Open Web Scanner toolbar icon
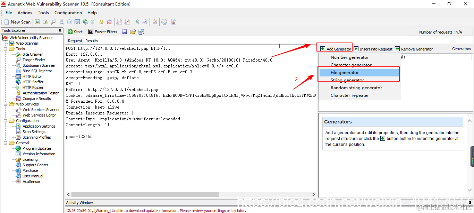Viewport: 474px width, 213px height. point(37,22)
